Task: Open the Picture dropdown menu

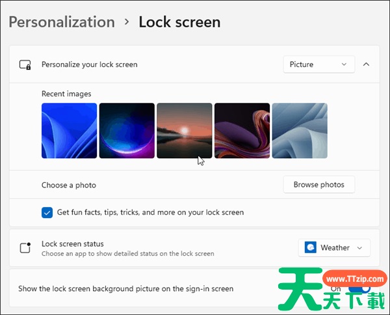Action: (x=319, y=64)
